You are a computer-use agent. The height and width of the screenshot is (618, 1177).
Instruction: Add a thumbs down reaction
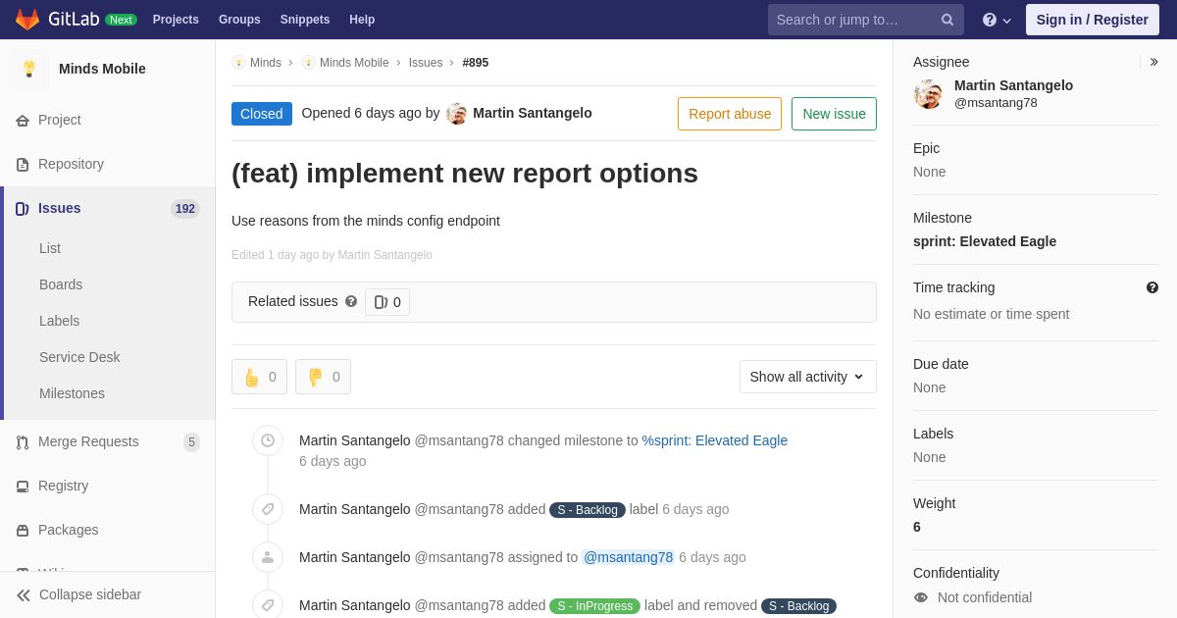click(323, 377)
